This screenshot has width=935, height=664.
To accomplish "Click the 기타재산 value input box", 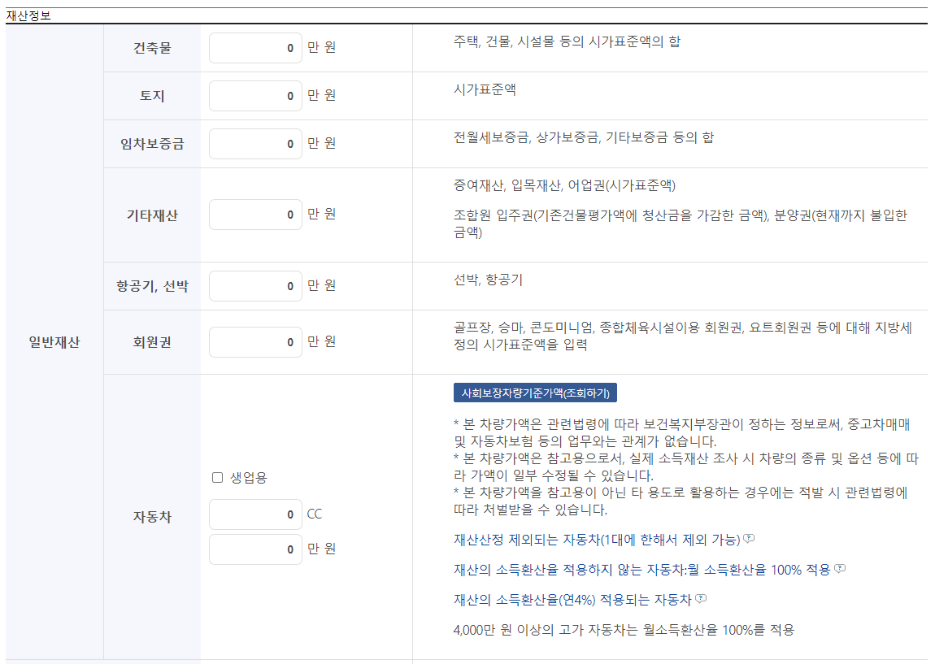I will 255,214.
